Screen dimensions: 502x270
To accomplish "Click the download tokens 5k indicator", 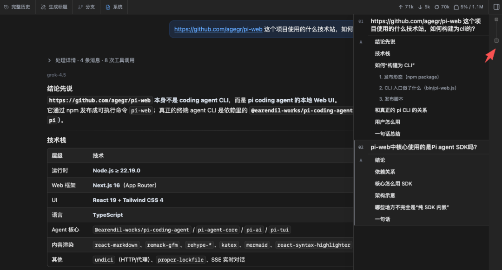I will tap(424, 6).
